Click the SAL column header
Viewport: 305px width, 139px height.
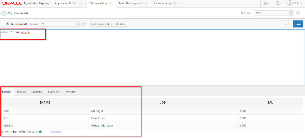pyautogui.click(x=270, y=102)
